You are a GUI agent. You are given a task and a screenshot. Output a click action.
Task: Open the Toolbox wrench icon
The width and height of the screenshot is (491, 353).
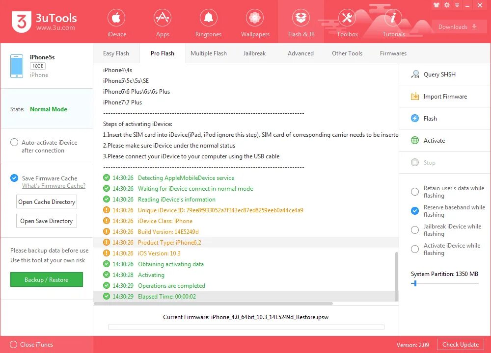[347, 18]
